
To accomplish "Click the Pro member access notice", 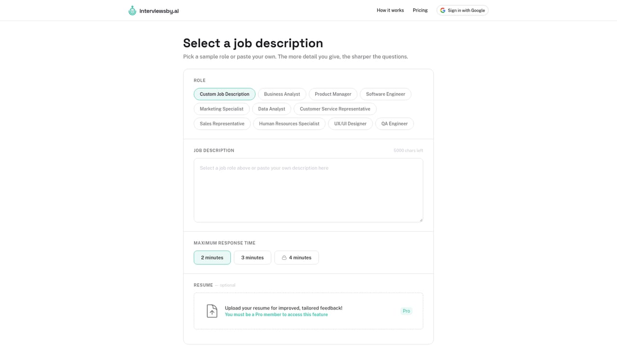I will tap(276, 315).
